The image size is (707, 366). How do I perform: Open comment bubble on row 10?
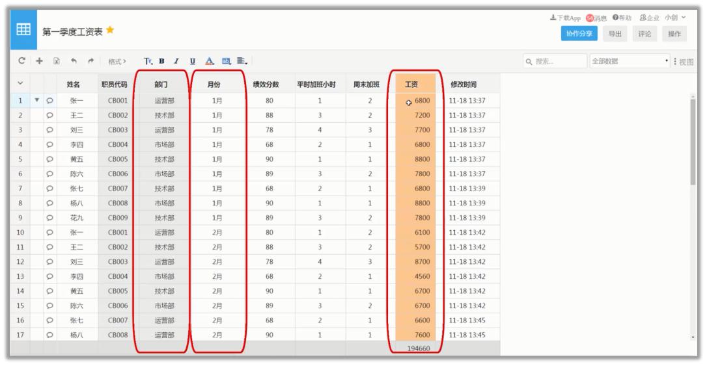click(49, 232)
